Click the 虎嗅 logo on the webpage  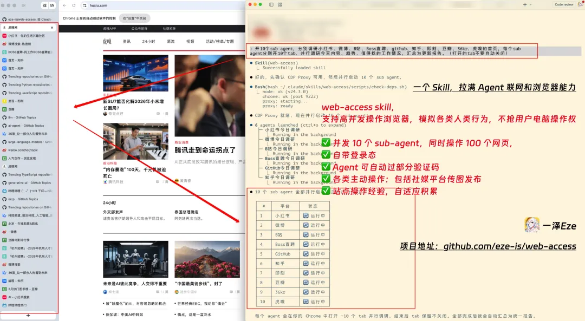tap(108, 41)
